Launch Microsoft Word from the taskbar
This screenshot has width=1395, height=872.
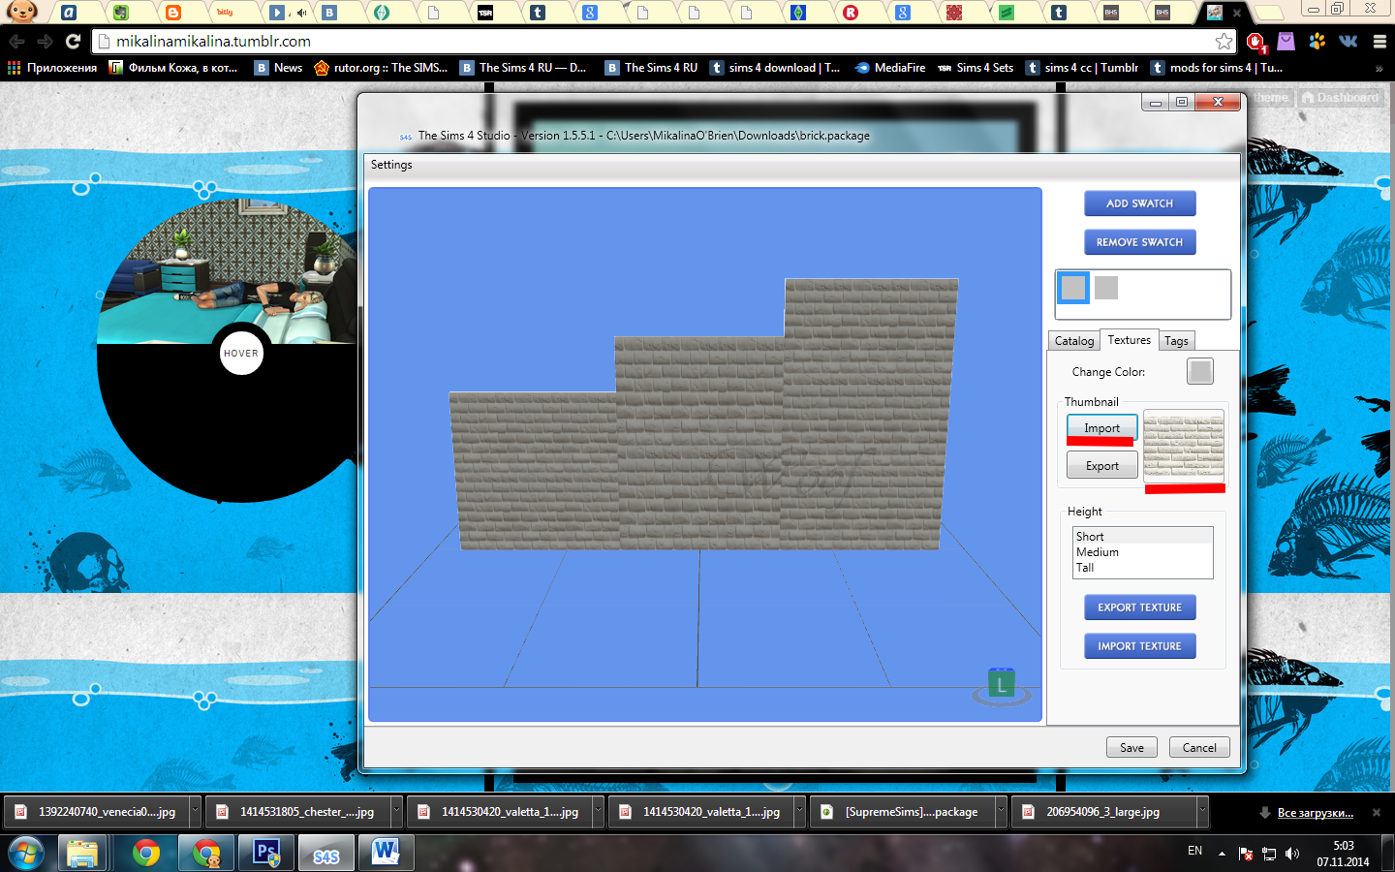tap(386, 853)
